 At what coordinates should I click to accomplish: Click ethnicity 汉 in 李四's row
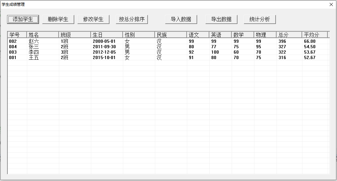pyautogui.click(x=159, y=52)
